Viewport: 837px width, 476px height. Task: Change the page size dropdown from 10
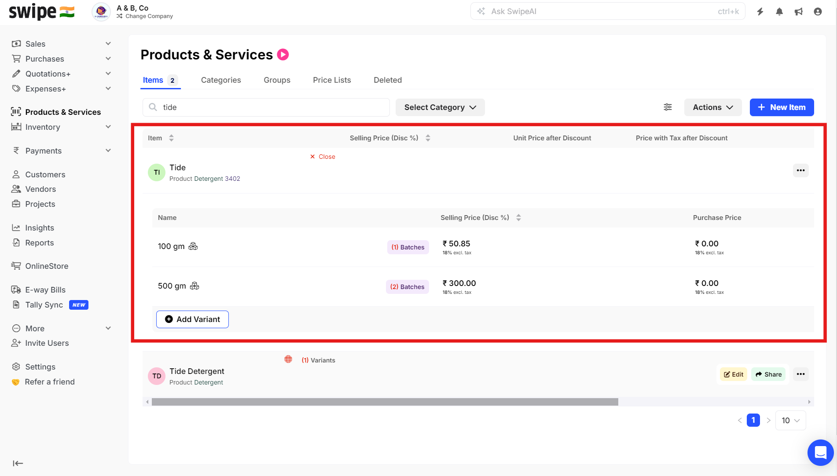tap(790, 421)
